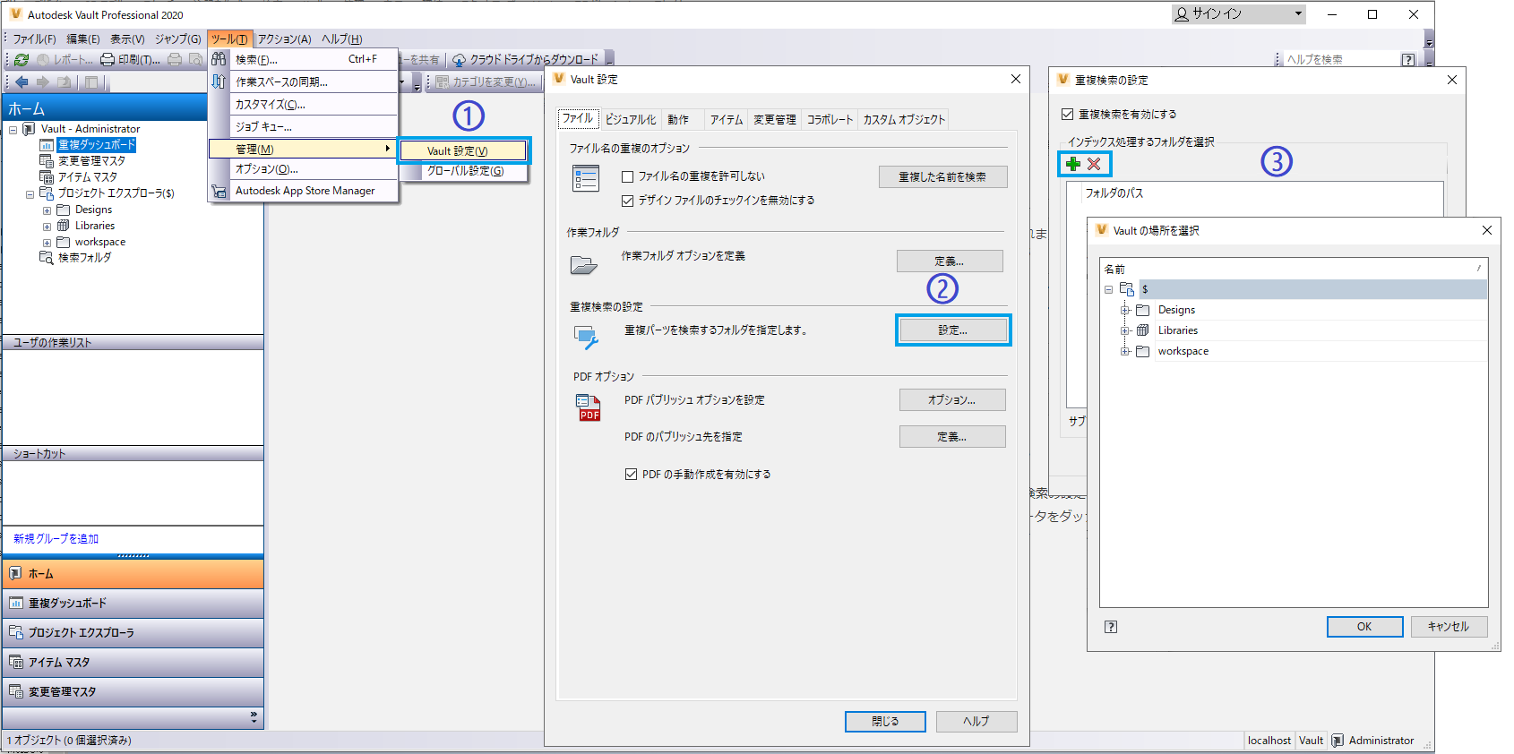Viewport: 1514px width, 754px height.
Task: Uncheck デザイン ファイルのチェックインを無効にする
Action: tap(628, 201)
